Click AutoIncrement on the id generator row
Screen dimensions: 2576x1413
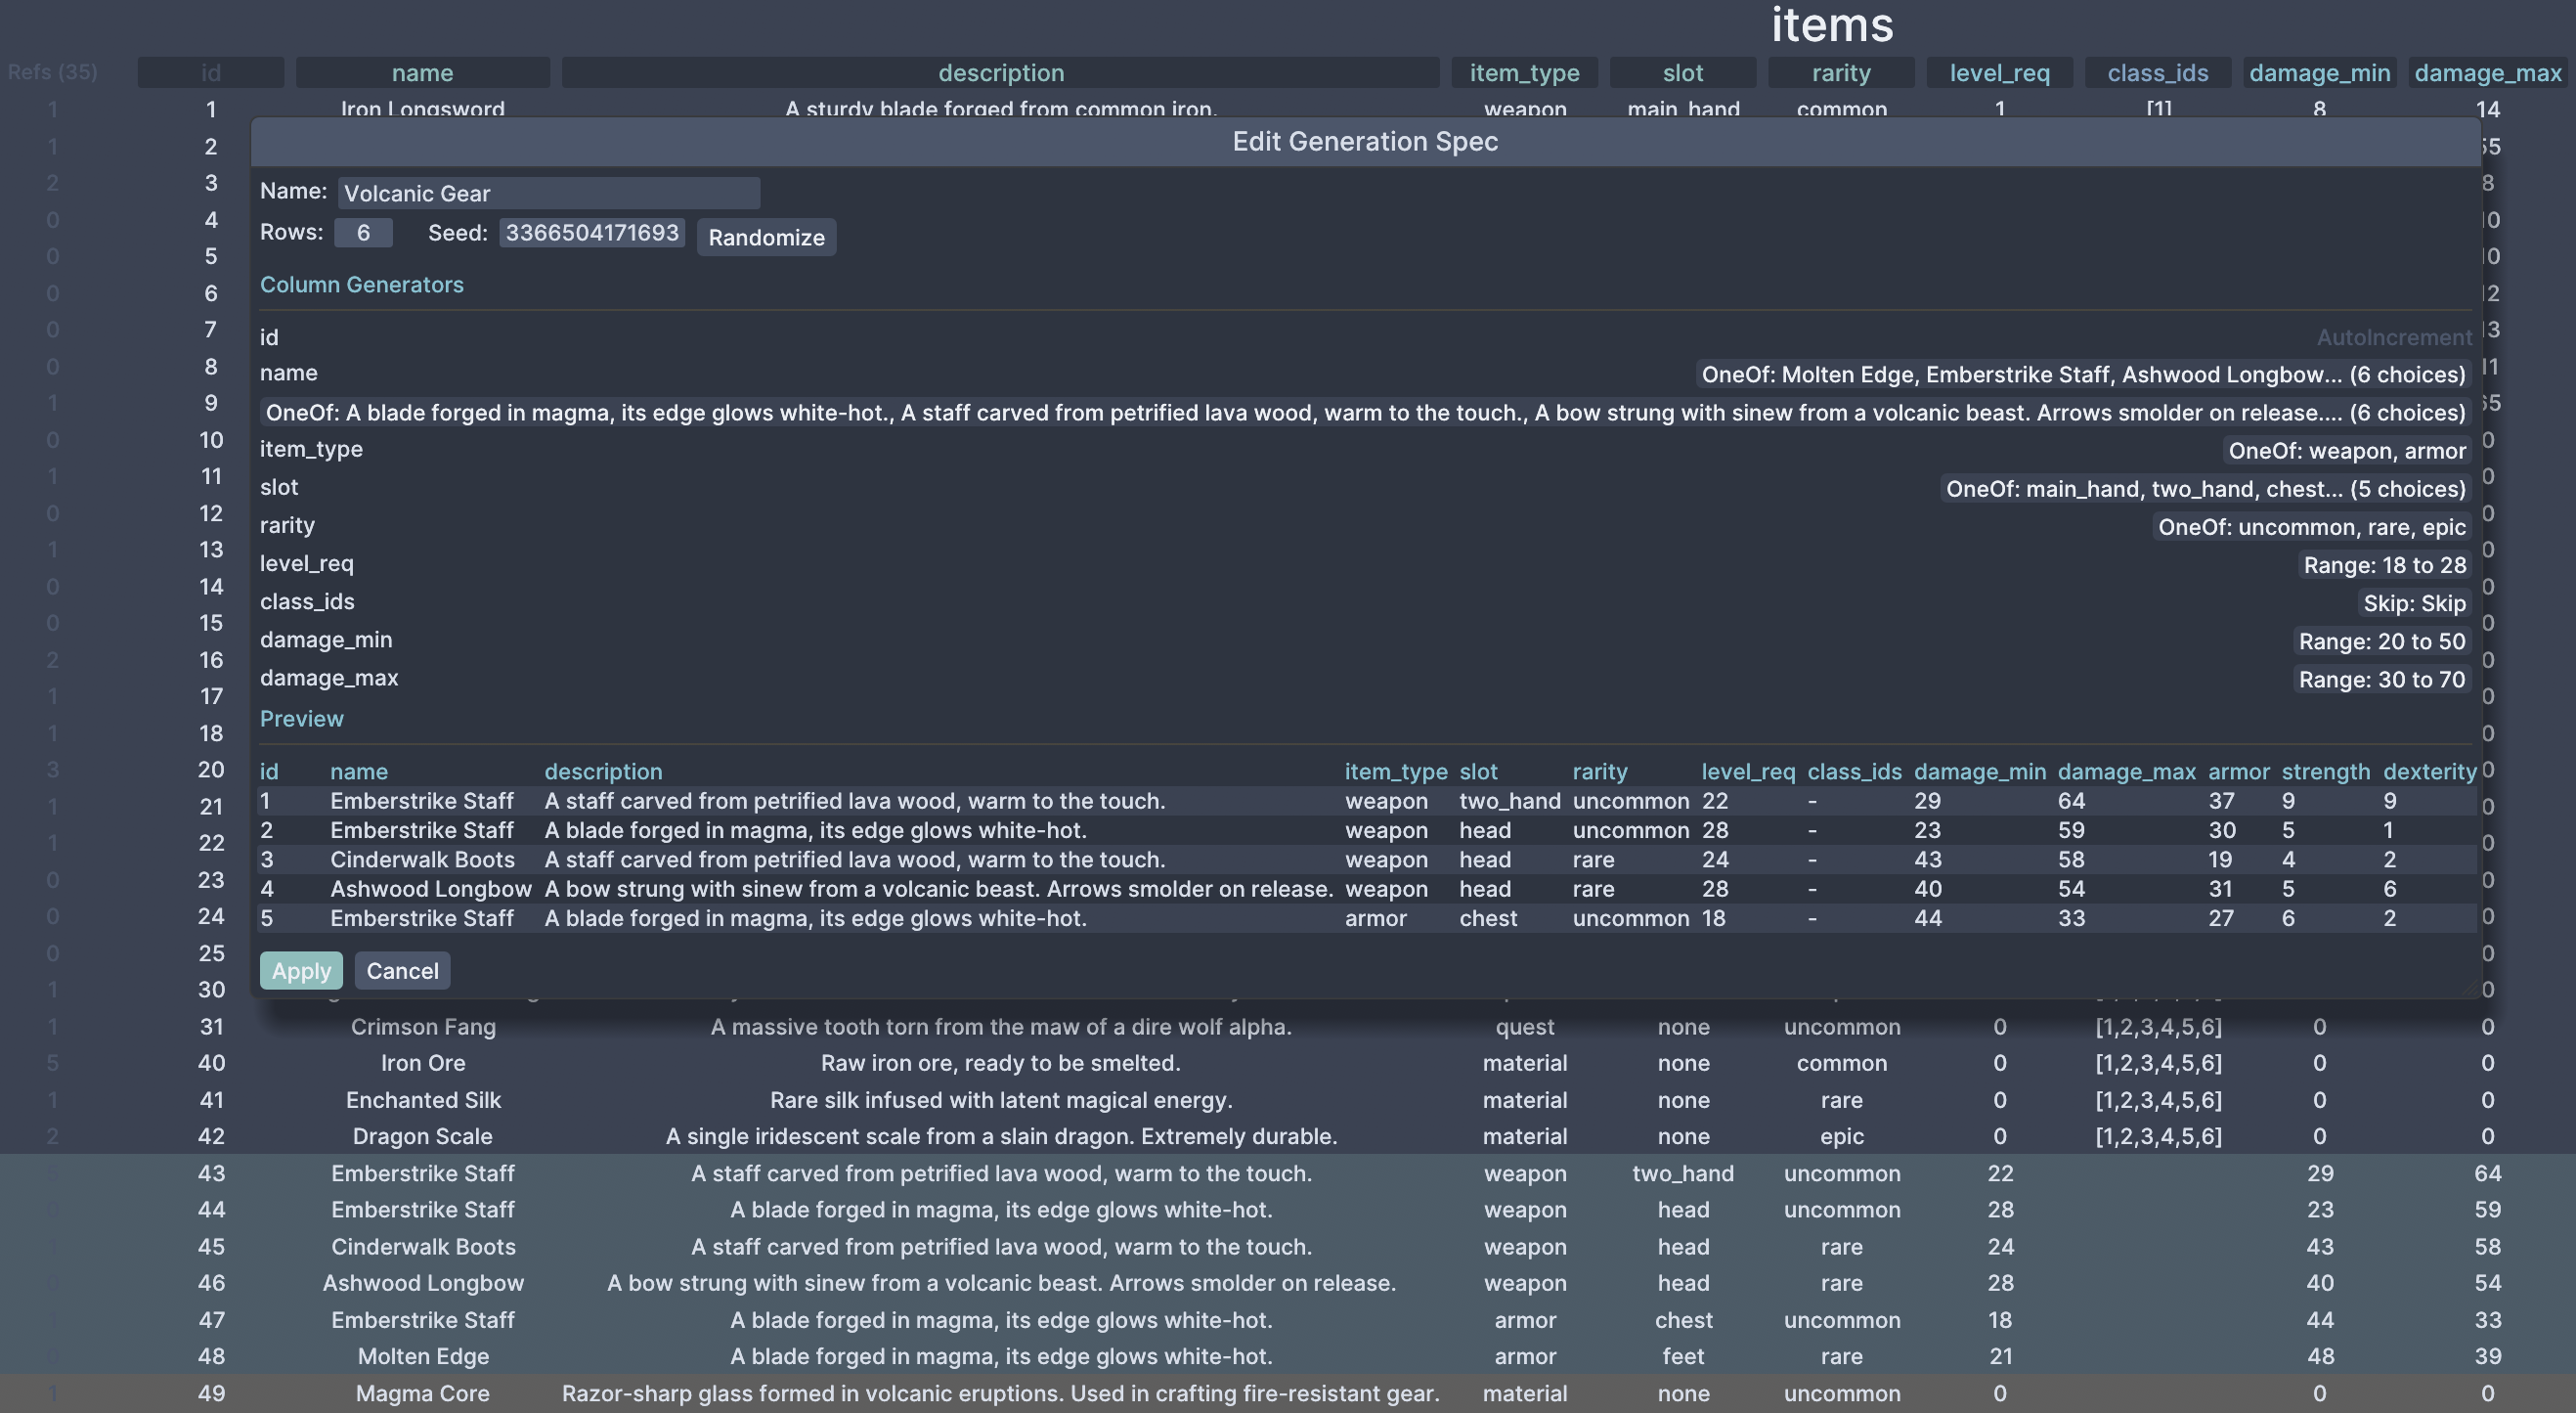[x=2393, y=337]
